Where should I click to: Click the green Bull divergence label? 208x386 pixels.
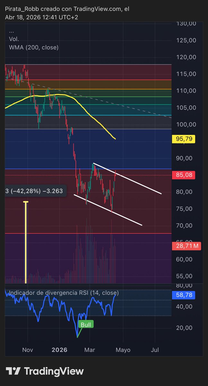pyautogui.click(x=86, y=325)
